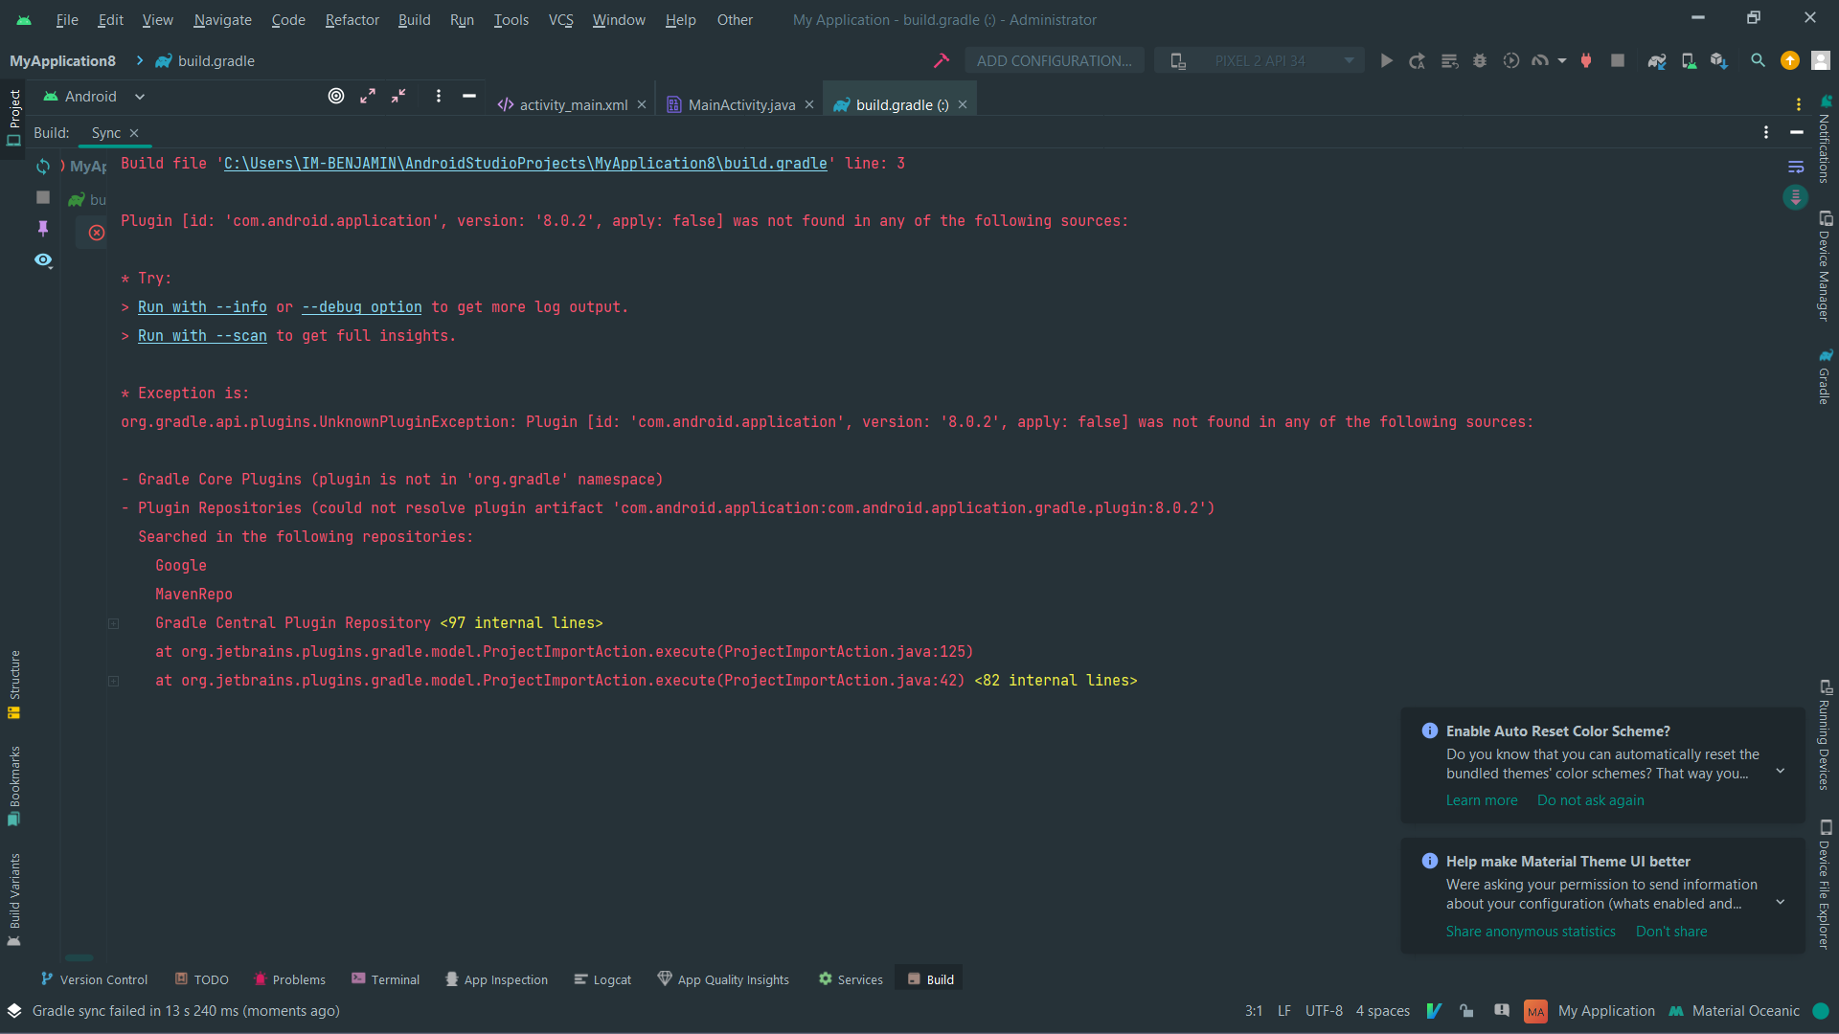This screenshot has width=1839, height=1034.
Task: Click the Debug bug icon
Action: [x=1480, y=60]
